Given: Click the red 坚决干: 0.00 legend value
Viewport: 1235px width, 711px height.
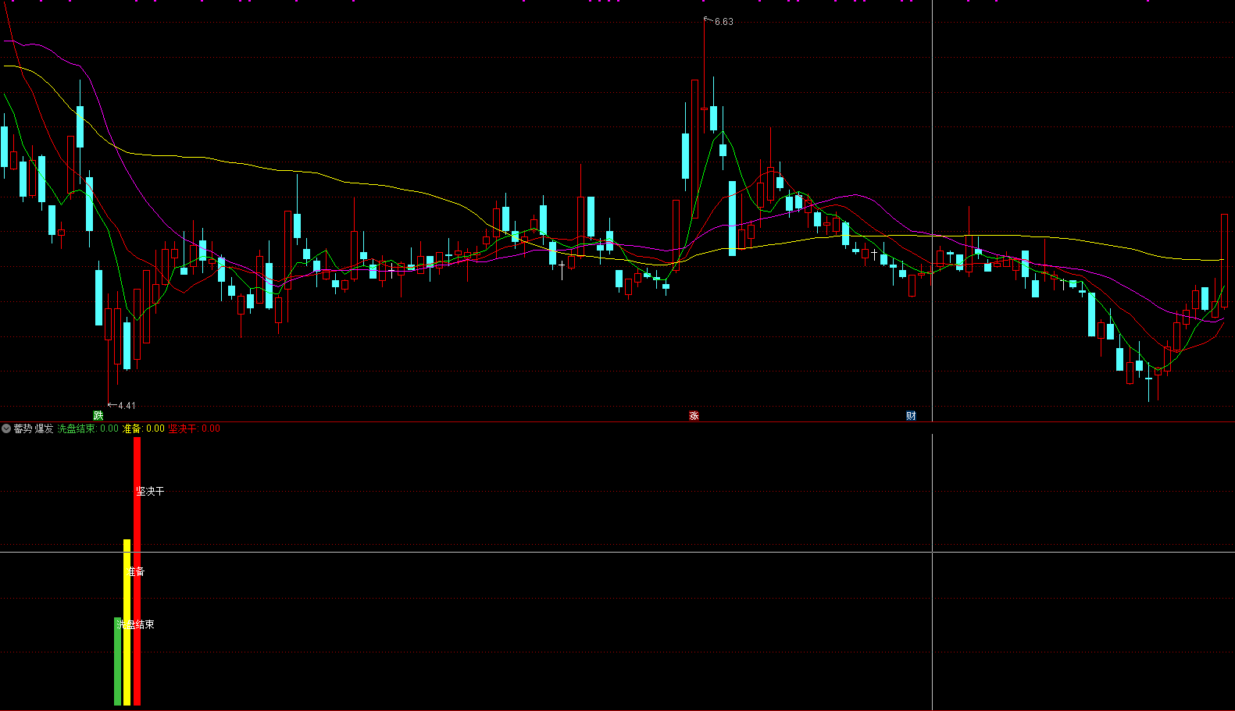Looking at the screenshot, I should pyautogui.click(x=195, y=428).
